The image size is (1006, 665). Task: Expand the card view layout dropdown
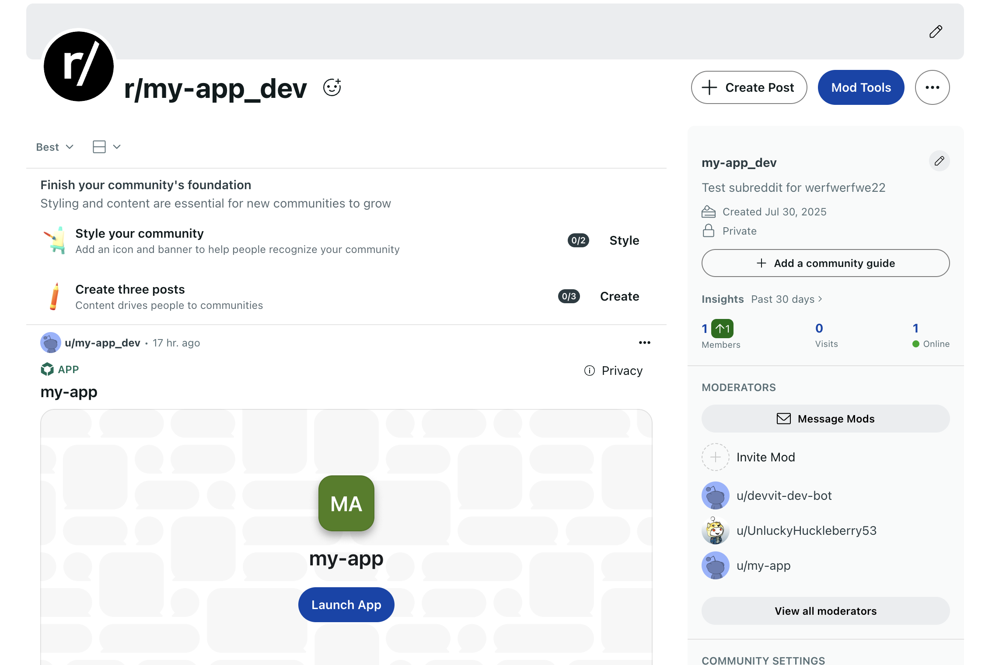point(107,147)
